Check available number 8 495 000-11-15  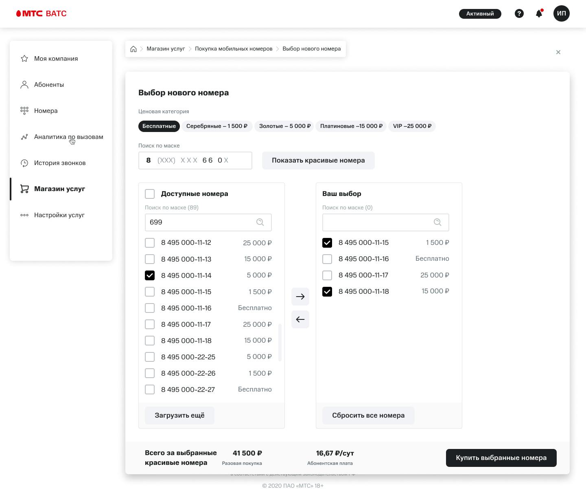[150, 292]
